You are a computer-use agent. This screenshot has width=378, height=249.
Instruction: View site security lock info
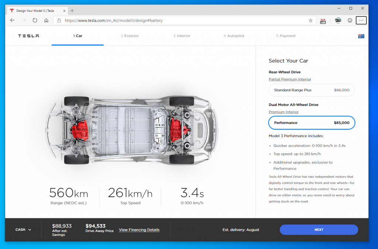click(x=59, y=21)
